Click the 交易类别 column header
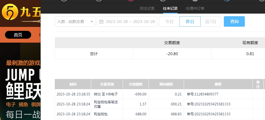Screen dimensions: 265x120 point(107,84)
